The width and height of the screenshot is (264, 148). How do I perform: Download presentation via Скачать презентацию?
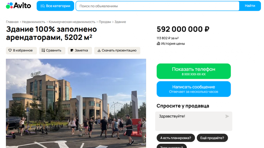(117, 51)
